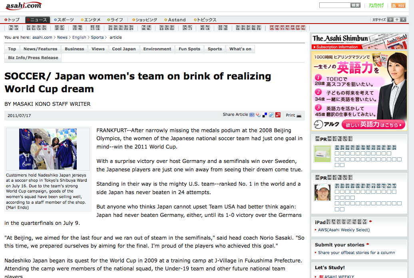Open the Nadeshiko jerseys article photo

(x=48, y=149)
